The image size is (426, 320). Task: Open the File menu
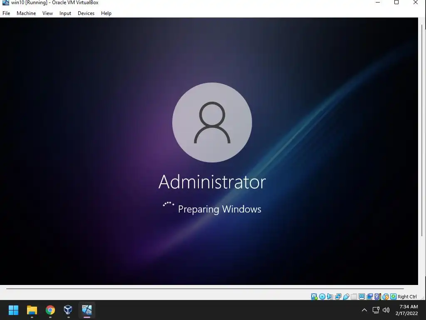tap(6, 13)
